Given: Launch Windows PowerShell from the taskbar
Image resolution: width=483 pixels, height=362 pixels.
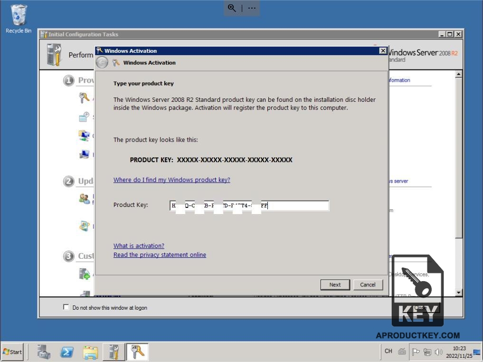Looking at the screenshot, I should (x=67, y=352).
